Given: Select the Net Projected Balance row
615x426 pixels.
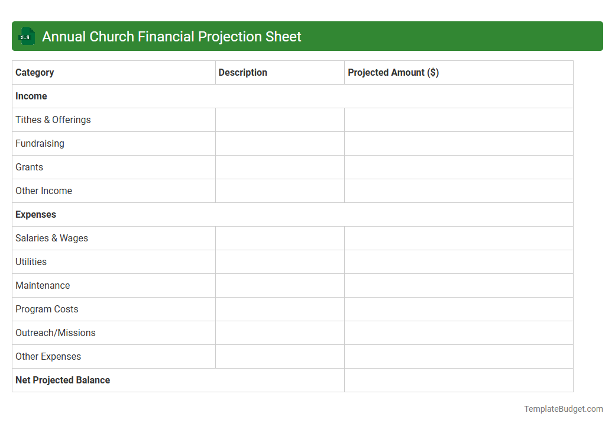Looking at the screenshot, I should click(x=62, y=380).
